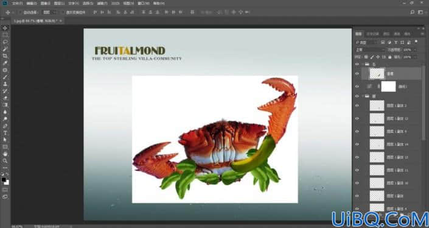Lock all padlock icon in Layers panel
Image resolution: width=429 pixels, height=228 pixels.
point(390,57)
